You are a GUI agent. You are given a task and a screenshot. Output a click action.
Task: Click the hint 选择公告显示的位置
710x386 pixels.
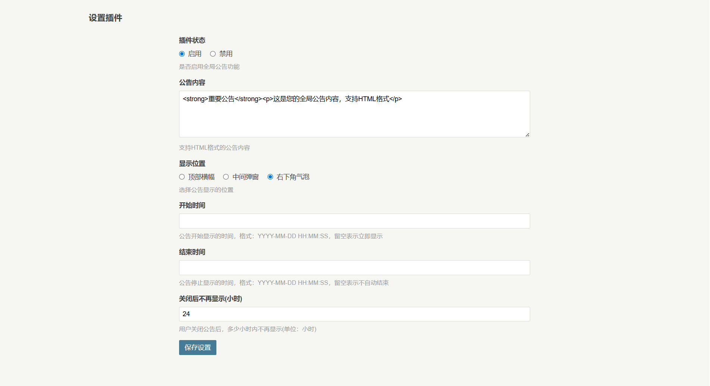(206, 190)
